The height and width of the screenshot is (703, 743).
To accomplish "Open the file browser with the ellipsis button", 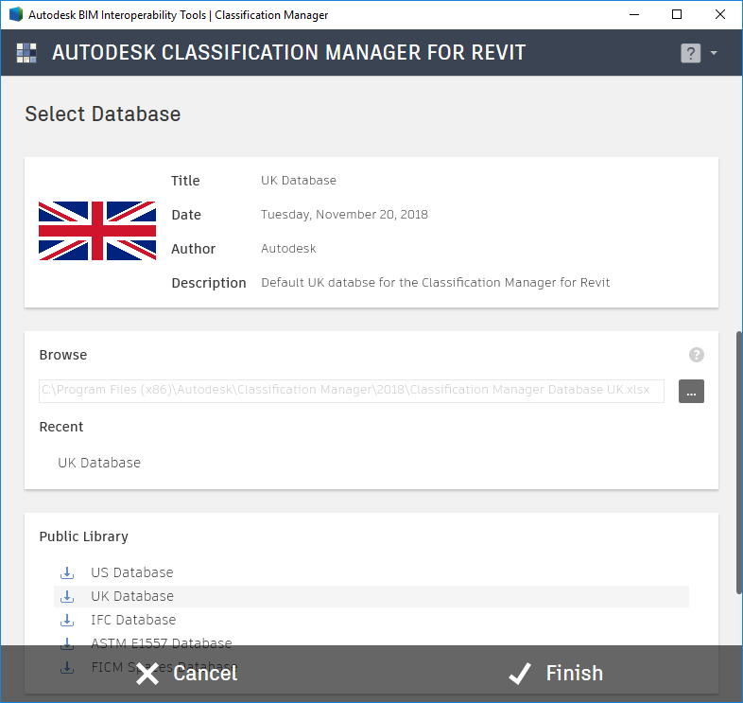I will click(691, 392).
